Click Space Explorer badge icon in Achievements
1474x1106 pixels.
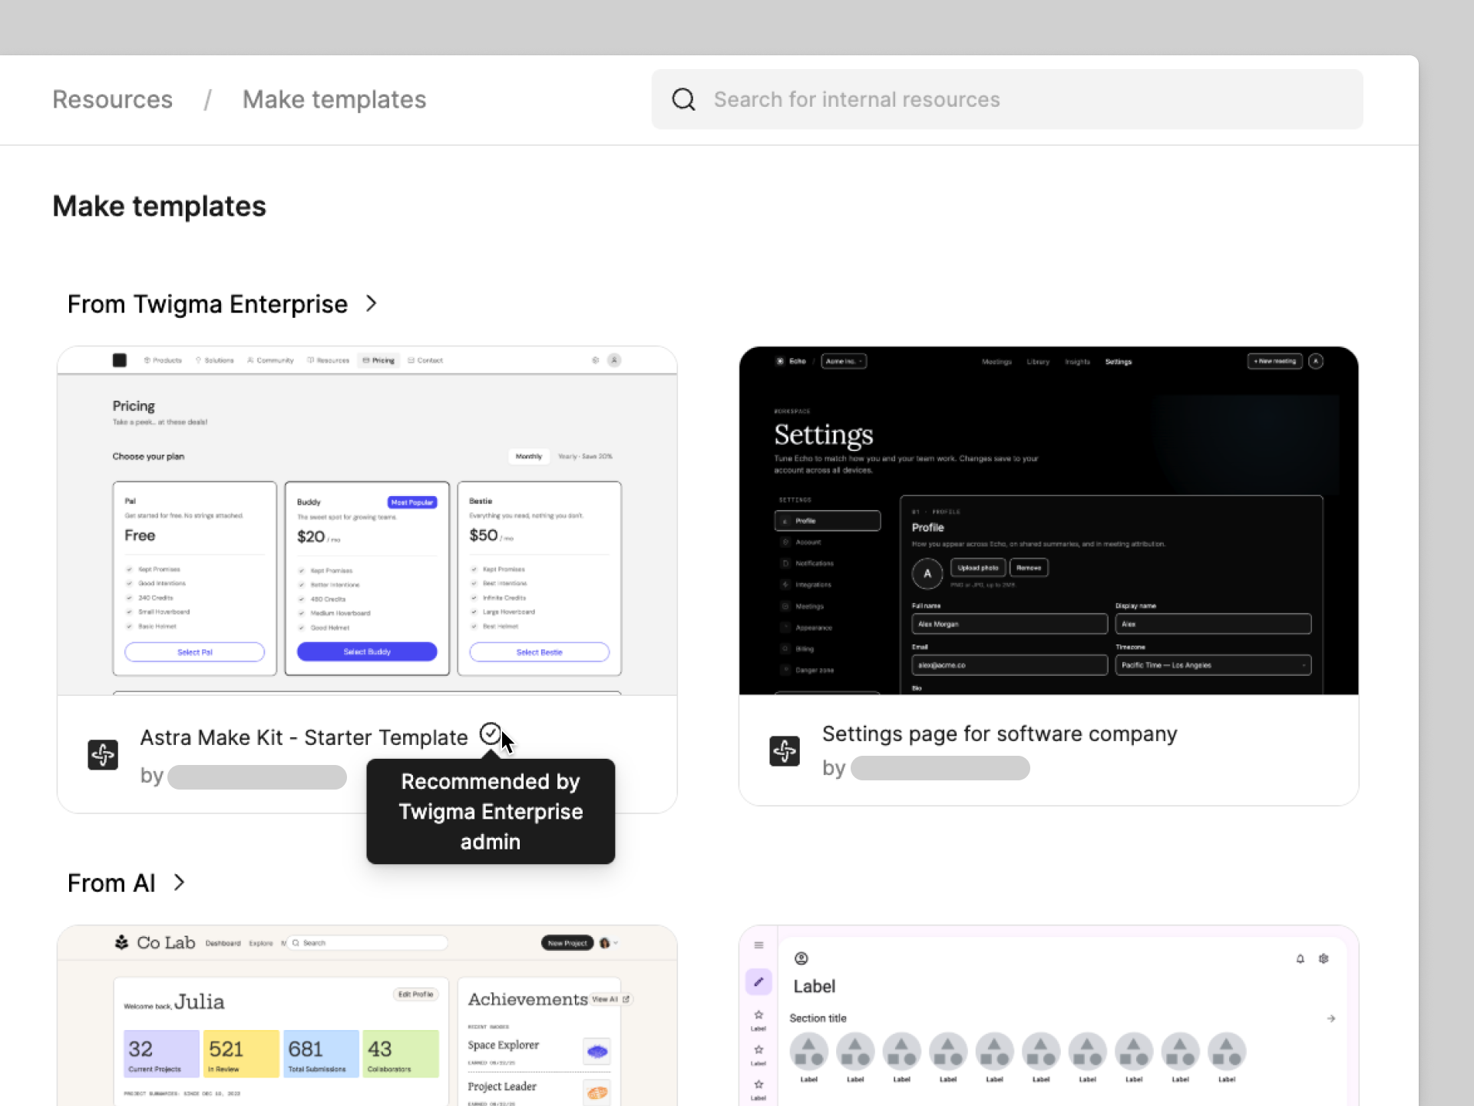pos(597,1051)
